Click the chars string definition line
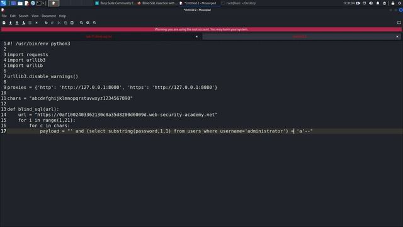 click(70, 98)
